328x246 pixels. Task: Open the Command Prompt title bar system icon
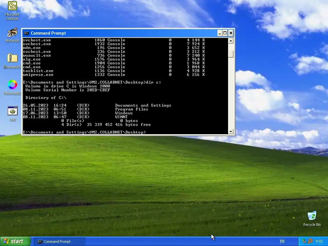pyautogui.click(x=26, y=33)
